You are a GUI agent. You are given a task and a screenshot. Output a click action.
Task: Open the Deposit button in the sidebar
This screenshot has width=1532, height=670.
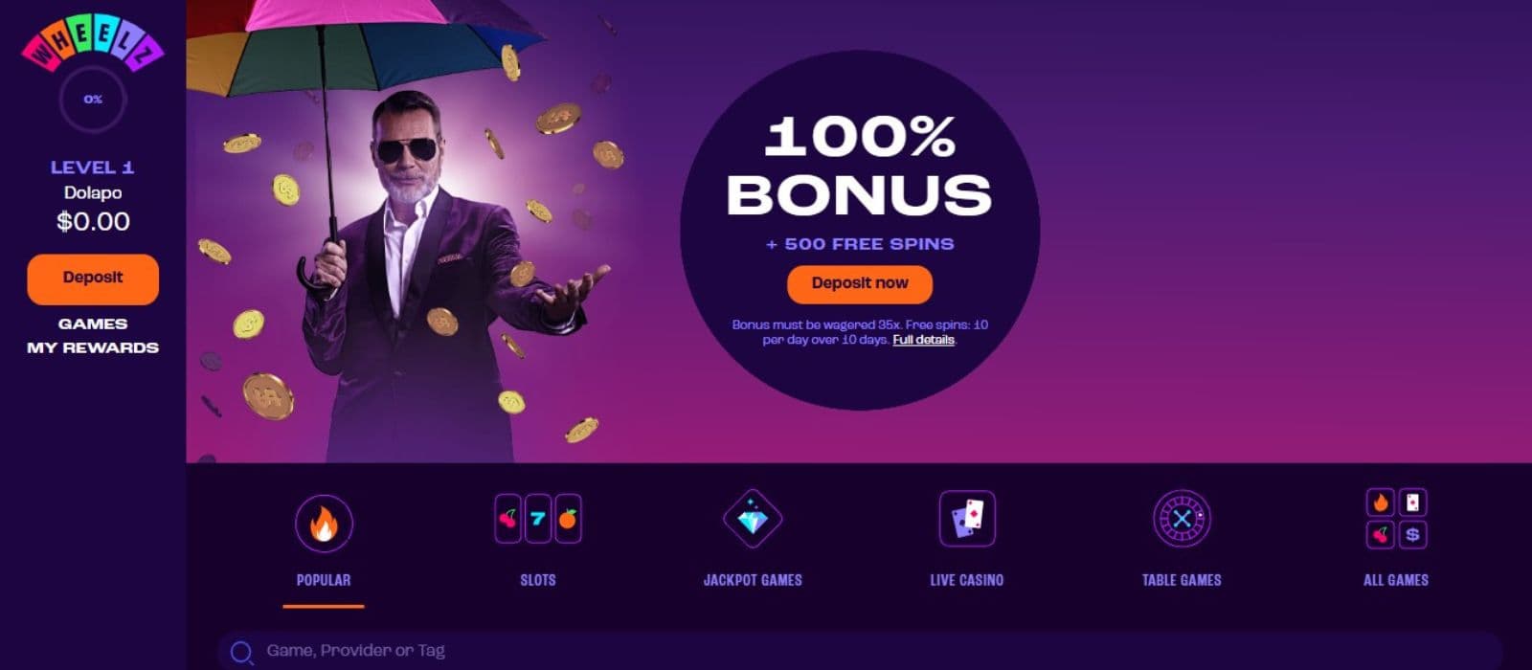click(x=93, y=279)
